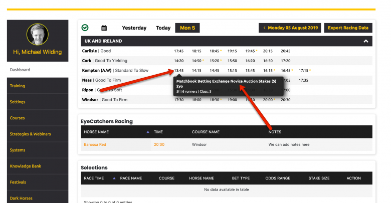Screen dimensions: 391x203
Task: Open Strategies & Webinars in sidebar
Action: 30,134
